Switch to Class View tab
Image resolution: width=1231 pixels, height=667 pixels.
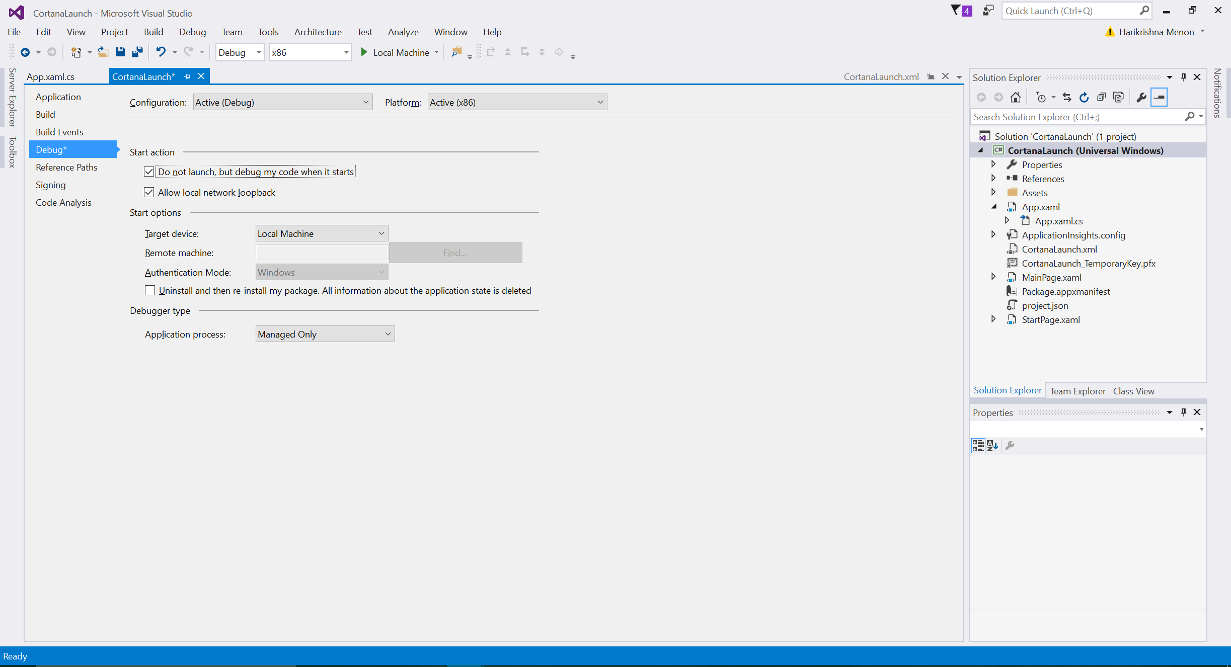tap(1133, 391)
